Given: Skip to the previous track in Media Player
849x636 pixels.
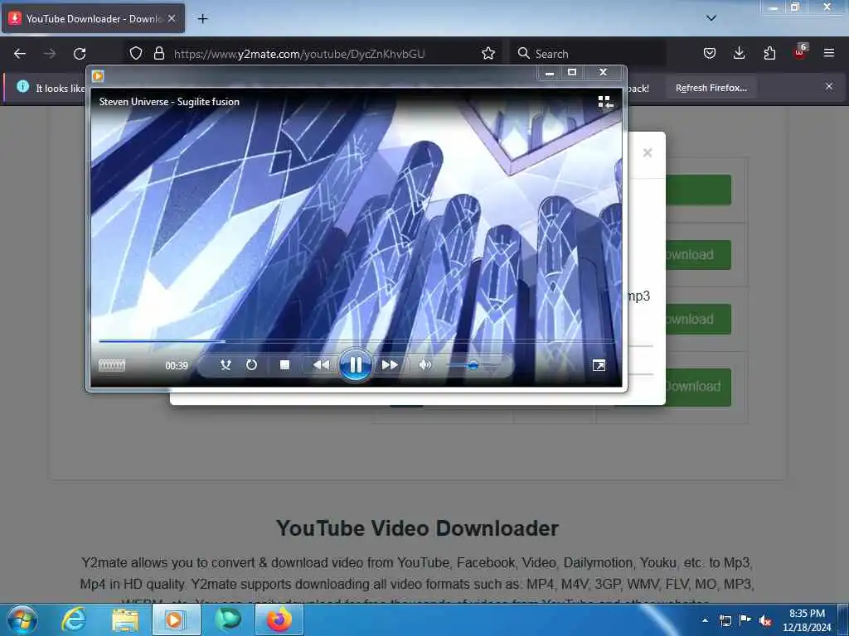Looking at the screenshot, I should click(321, 365).
